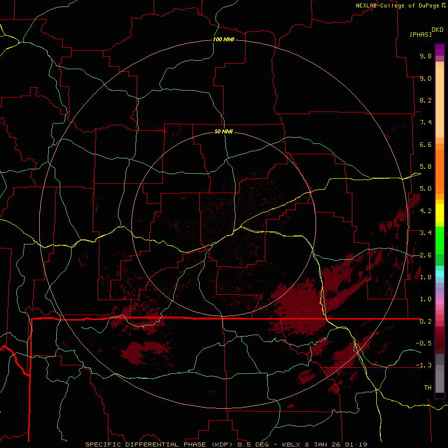
Task: Click the 4.2 scale value
Action: [426, 211]
